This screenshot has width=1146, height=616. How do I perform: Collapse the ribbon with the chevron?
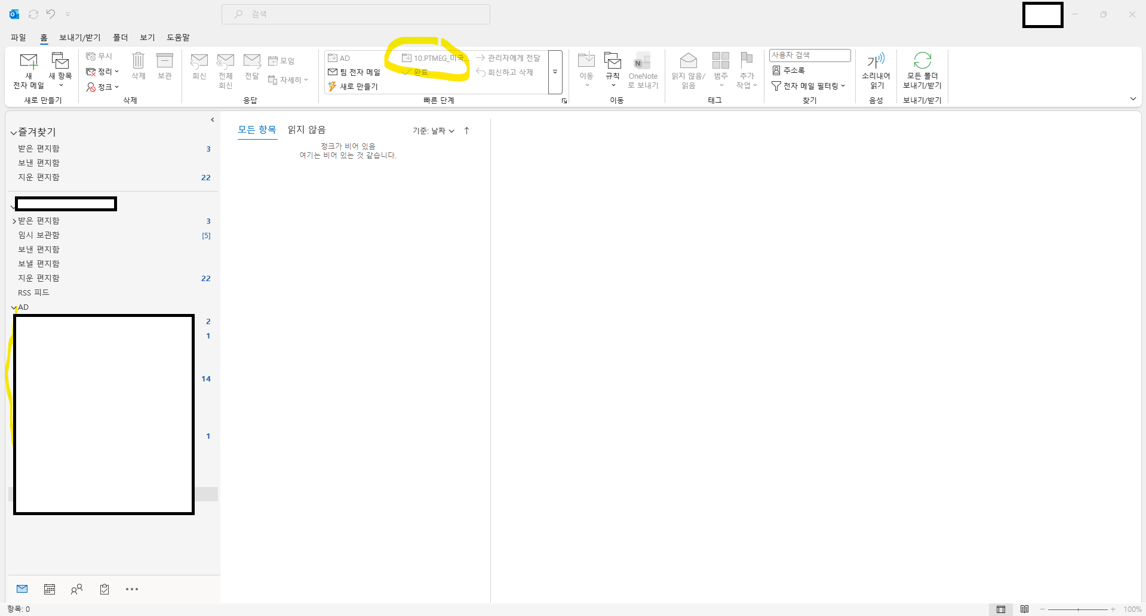[1133, 99]
